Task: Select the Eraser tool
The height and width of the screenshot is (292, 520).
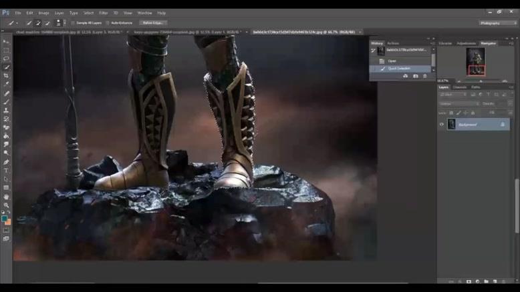Action: [x=6, y=127]
